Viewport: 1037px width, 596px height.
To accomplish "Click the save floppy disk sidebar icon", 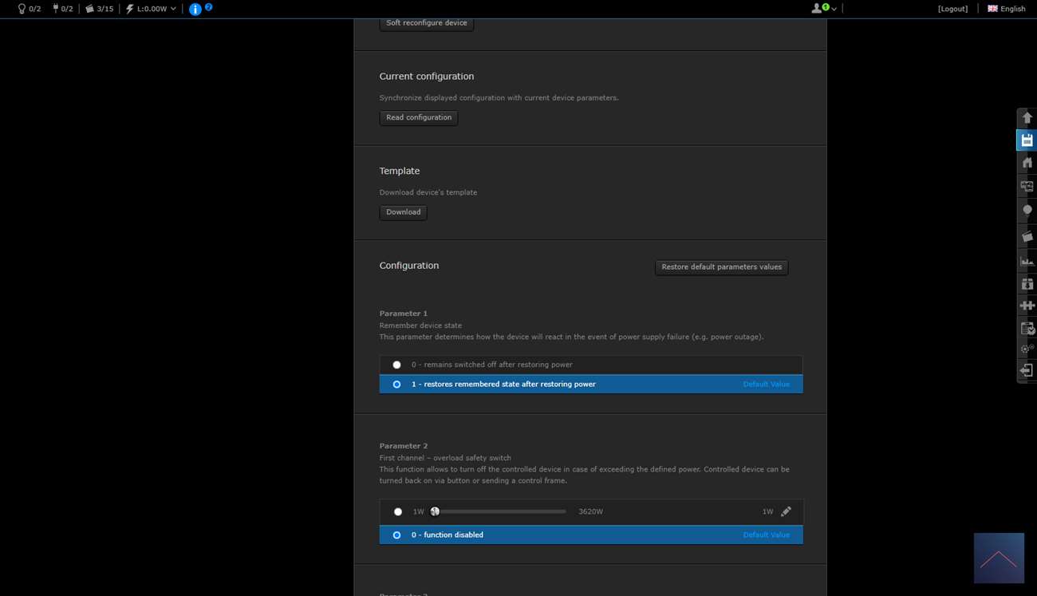I will [x=1027, y=140].
